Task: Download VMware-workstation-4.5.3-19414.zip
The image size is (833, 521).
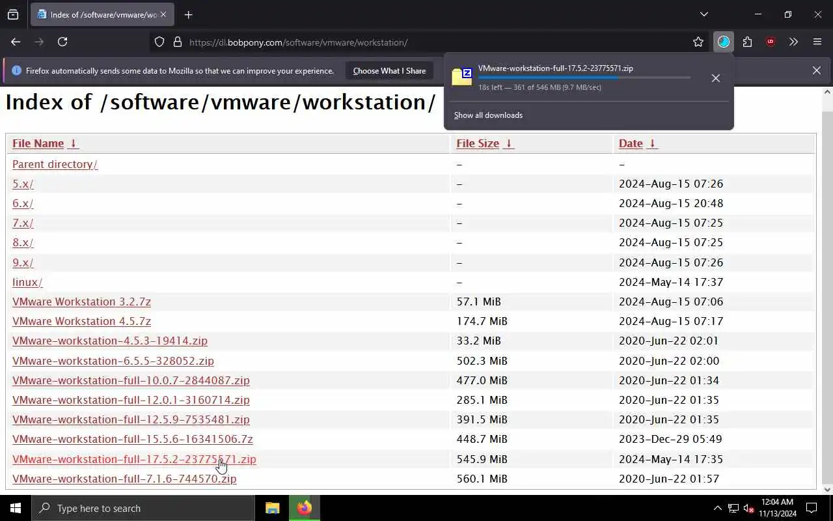Action: pyautogui.click(x=110, y=341)
